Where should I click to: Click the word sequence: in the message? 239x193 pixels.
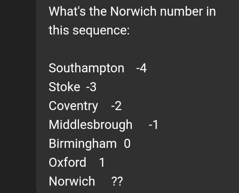coord(101,31)
